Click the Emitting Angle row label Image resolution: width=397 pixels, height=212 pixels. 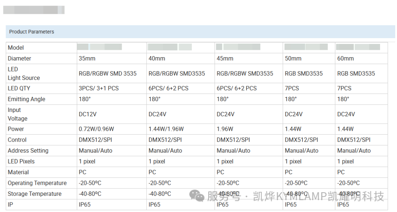[x=26, y=99]
